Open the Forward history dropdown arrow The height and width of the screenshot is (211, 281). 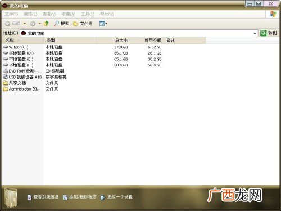pos(40,24)
